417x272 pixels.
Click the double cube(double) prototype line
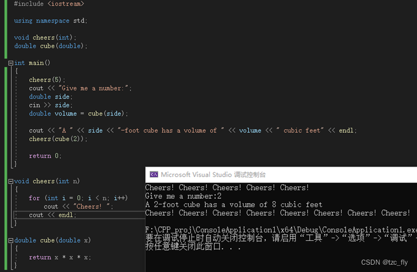point(51,46)
